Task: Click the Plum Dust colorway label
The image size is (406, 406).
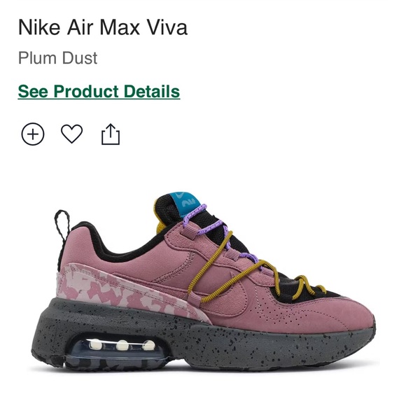Action: pos(57,58)
